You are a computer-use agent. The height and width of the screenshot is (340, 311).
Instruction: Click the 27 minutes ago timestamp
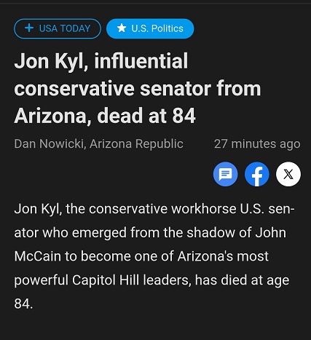[257, 143]
